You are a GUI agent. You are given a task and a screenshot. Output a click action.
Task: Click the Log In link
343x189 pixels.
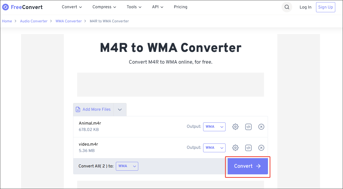(x=305, y=7)
